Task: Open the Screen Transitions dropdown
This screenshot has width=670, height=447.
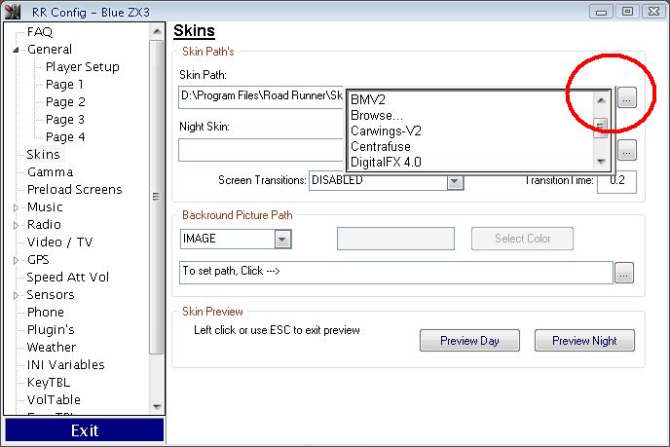Action: tap(455, 181)
